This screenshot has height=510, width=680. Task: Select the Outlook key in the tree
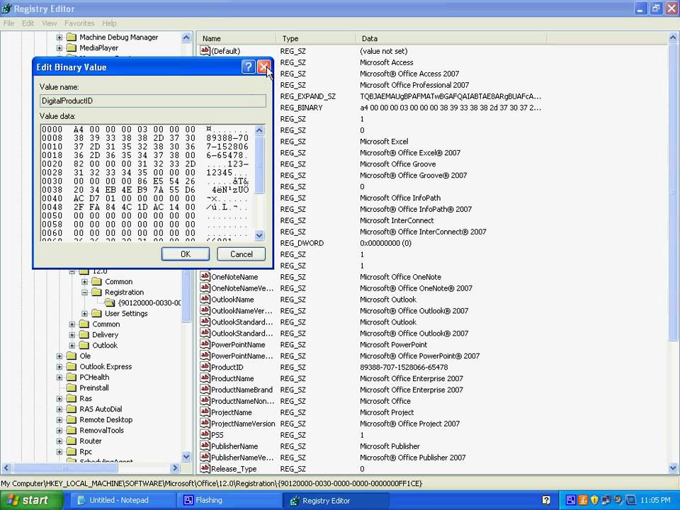coord(105,345)
